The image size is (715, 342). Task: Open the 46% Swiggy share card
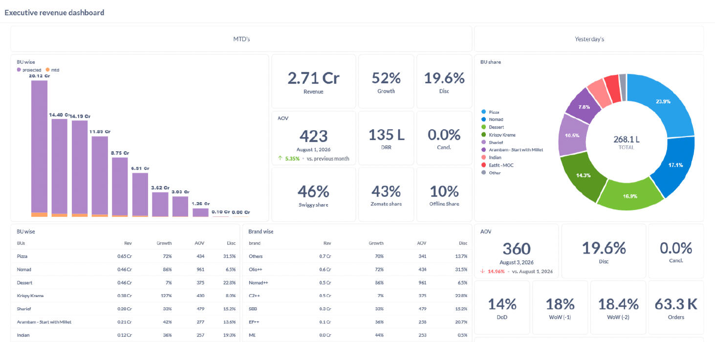tap(313, 195)
